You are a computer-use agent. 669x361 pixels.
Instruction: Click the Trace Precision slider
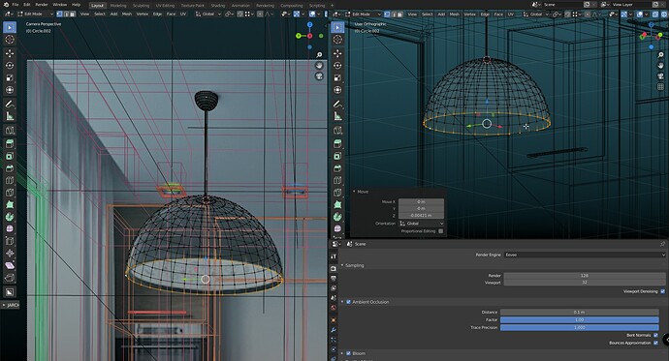click(x=580, y=327)
